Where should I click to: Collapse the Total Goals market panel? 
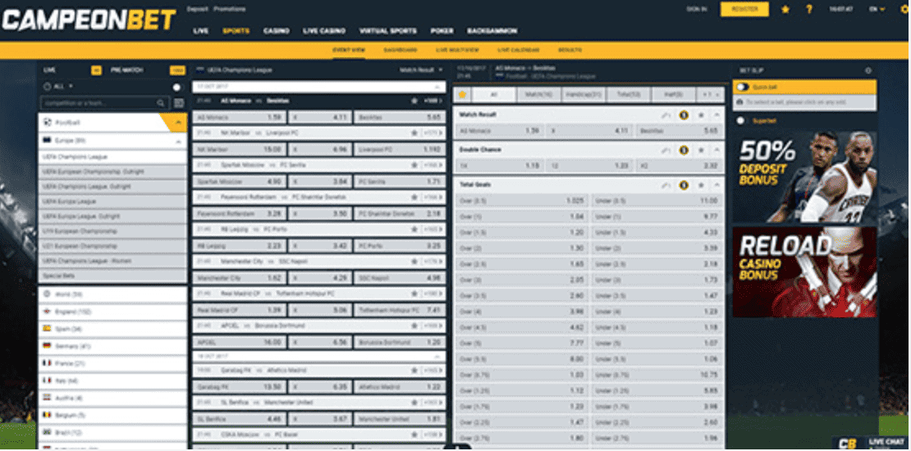coord(717,185)
